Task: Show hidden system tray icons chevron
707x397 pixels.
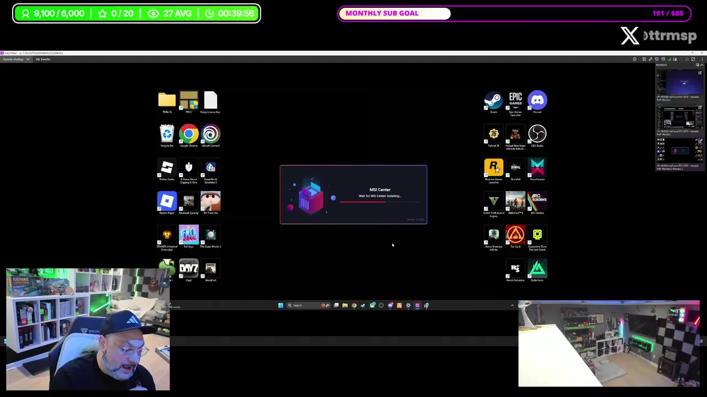Action: (x=512, y=305)
